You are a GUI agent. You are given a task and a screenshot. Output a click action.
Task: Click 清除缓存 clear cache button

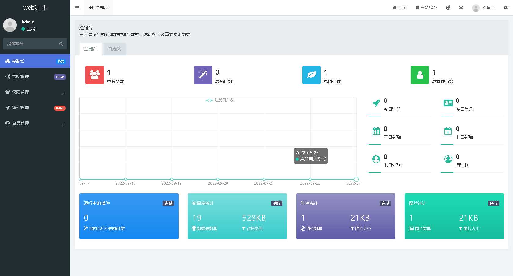(426, 8)
